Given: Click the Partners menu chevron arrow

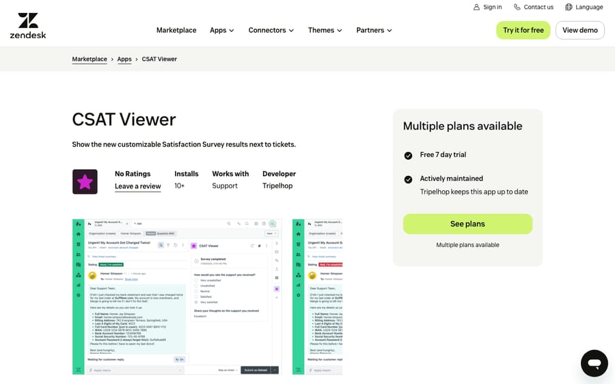Looking at the screenshot, I should click(x=389, y=31).
